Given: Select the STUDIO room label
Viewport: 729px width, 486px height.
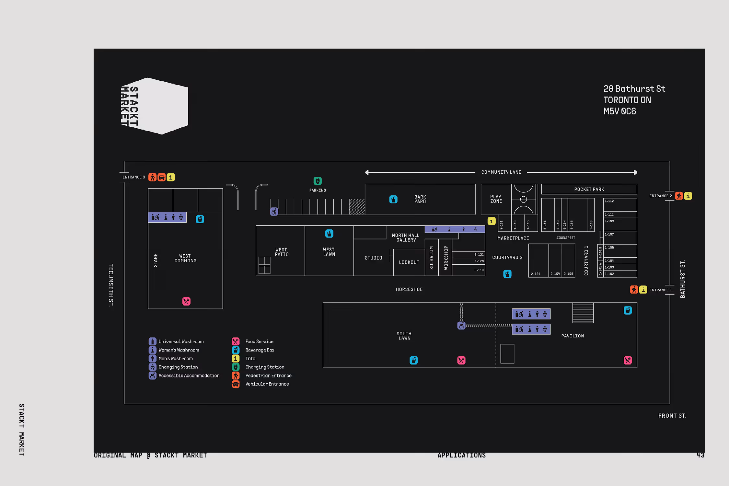Looking at the screenshot, I should coord(374,258).
